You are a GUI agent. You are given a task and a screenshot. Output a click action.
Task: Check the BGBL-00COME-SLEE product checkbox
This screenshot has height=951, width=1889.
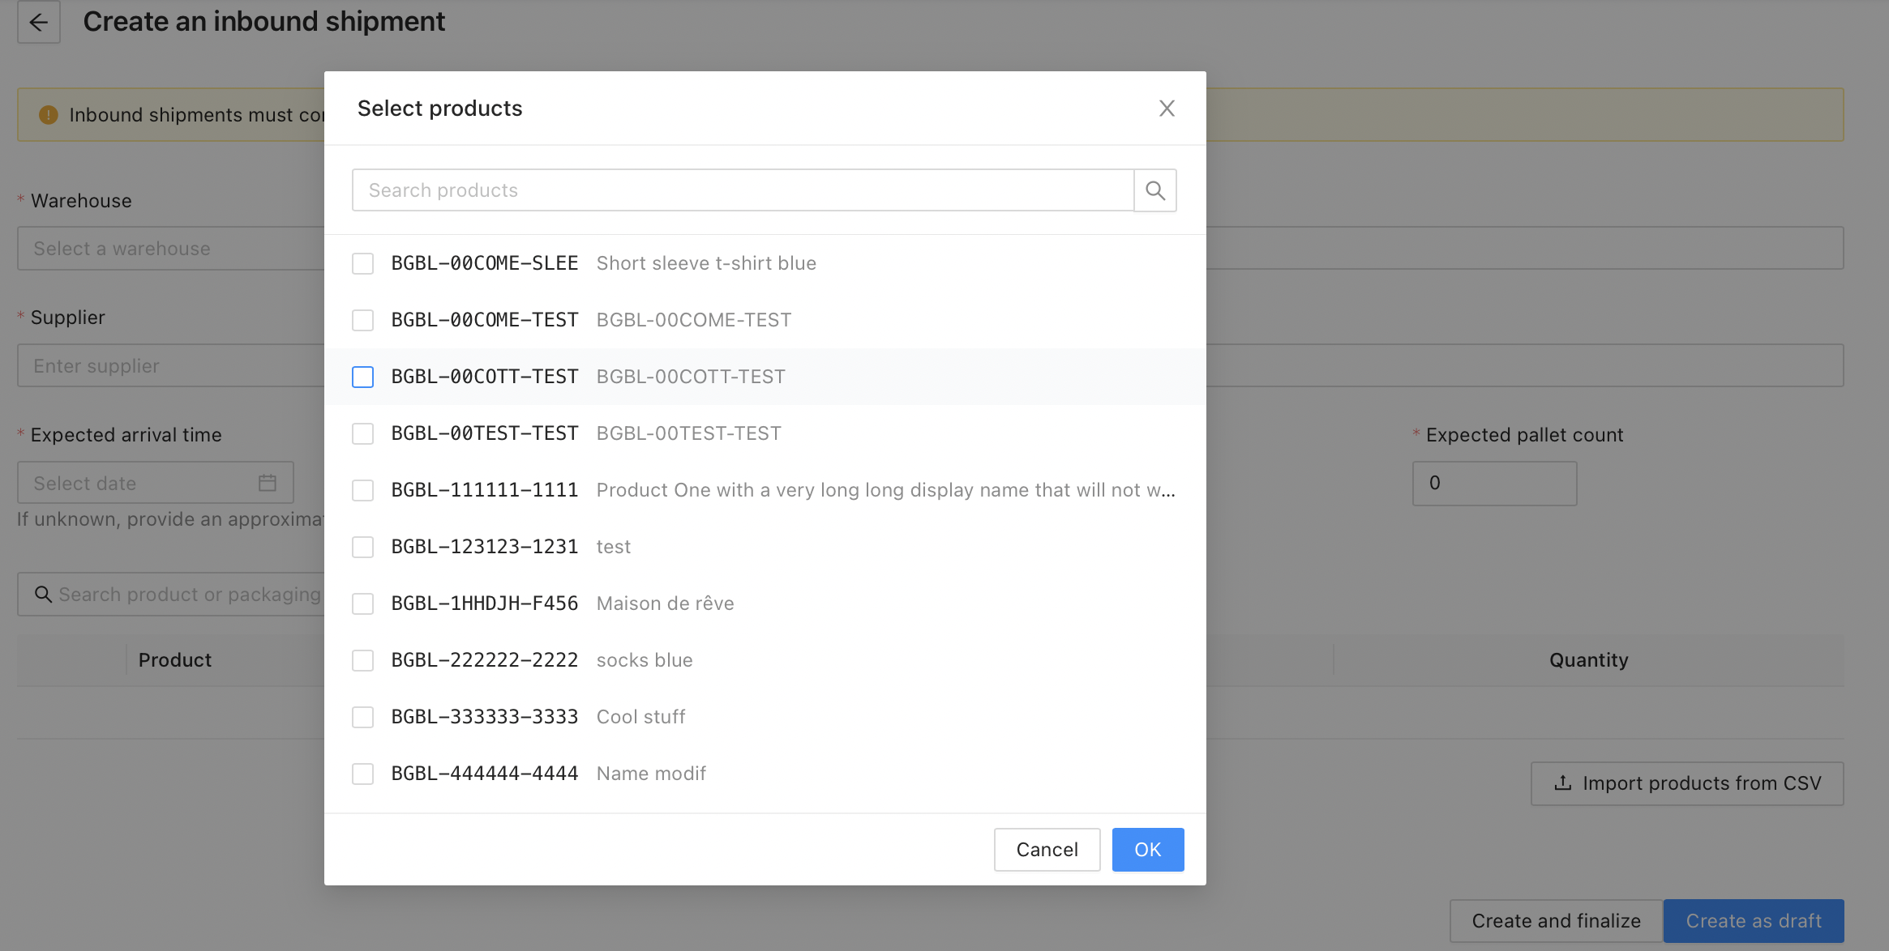pyautogui.click(x=362, y=264)
